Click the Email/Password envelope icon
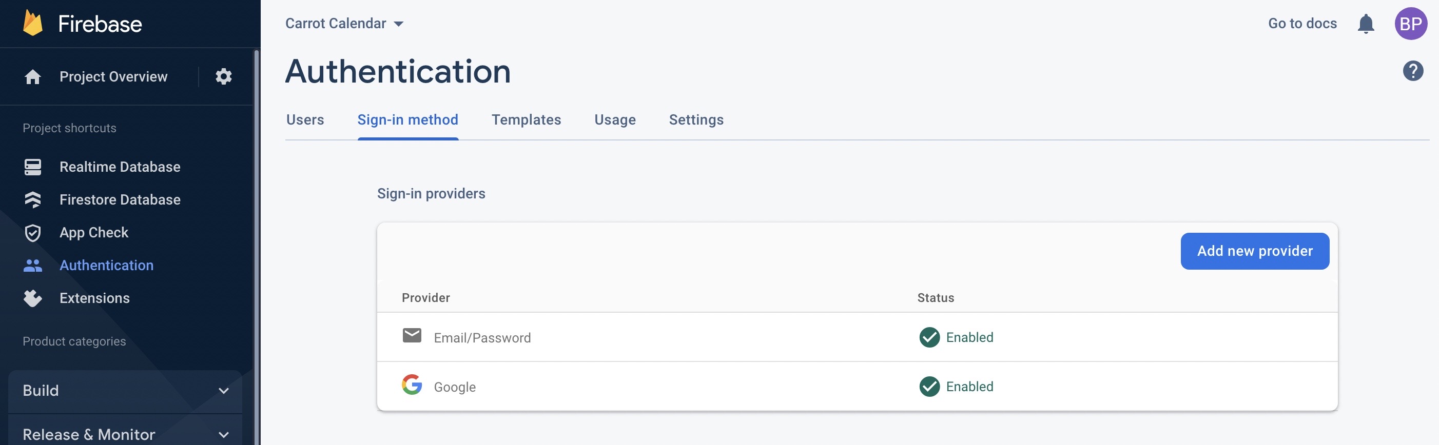This screenshot has width=1439, height=445. pos(412,336)
